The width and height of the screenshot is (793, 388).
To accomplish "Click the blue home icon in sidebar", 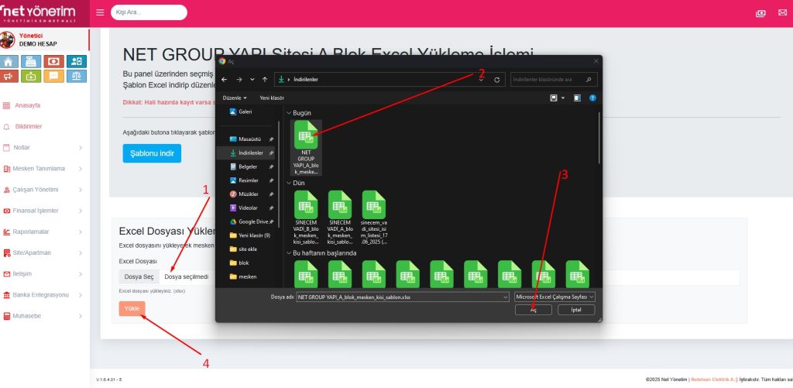I will pos(9,61).
